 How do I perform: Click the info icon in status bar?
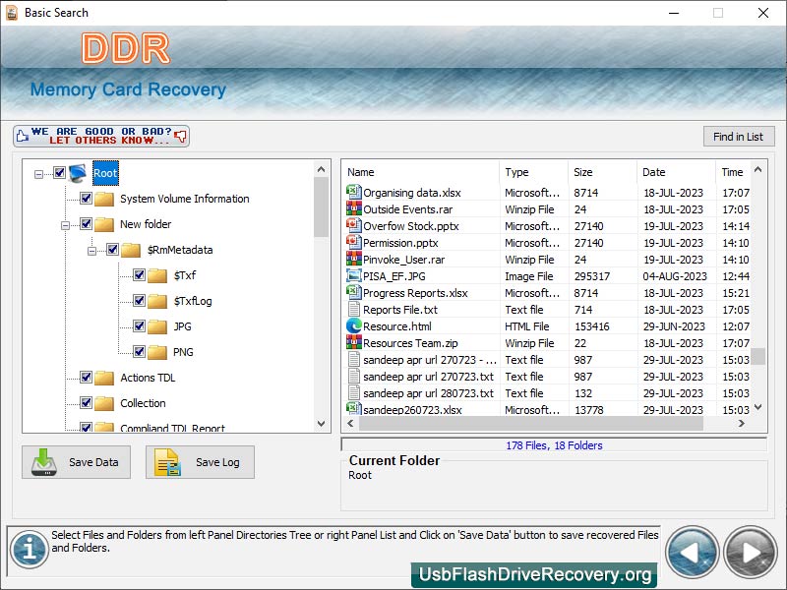click(30, 549)
